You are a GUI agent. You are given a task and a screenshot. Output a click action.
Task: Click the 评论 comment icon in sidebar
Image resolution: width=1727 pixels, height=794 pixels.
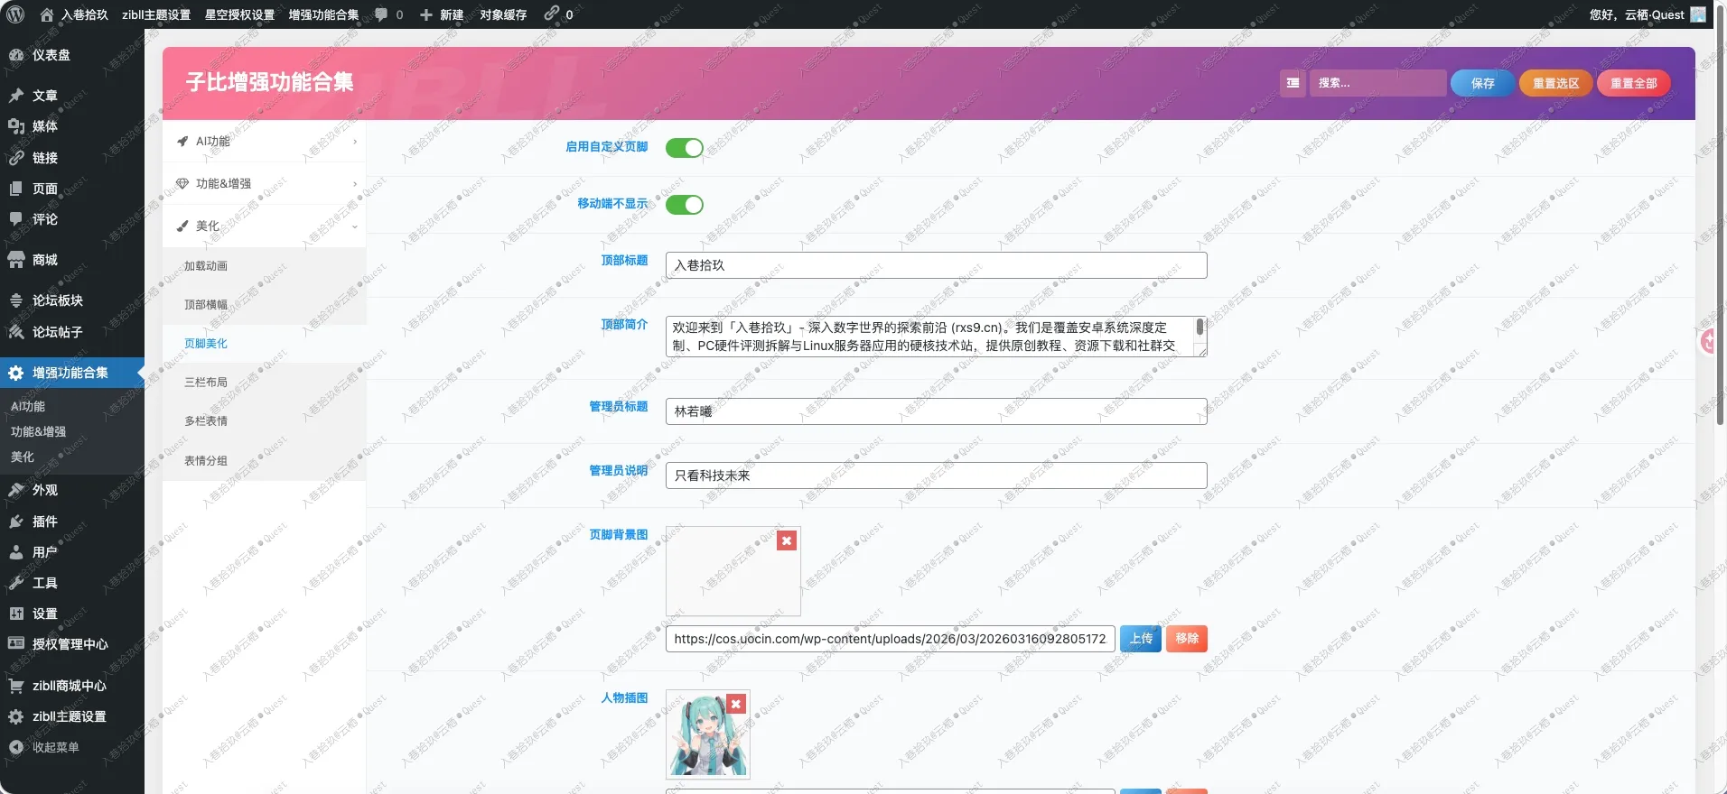point(16,219)
